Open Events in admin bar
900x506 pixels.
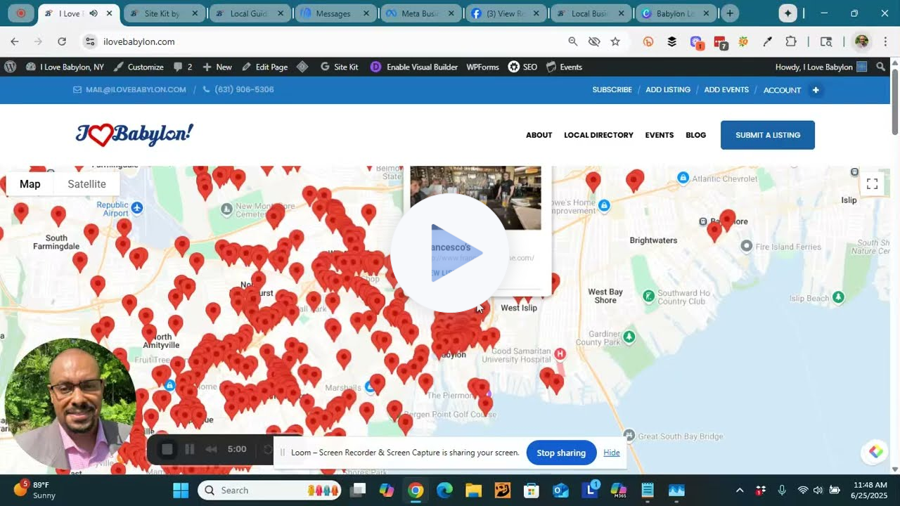click(564, 67)
